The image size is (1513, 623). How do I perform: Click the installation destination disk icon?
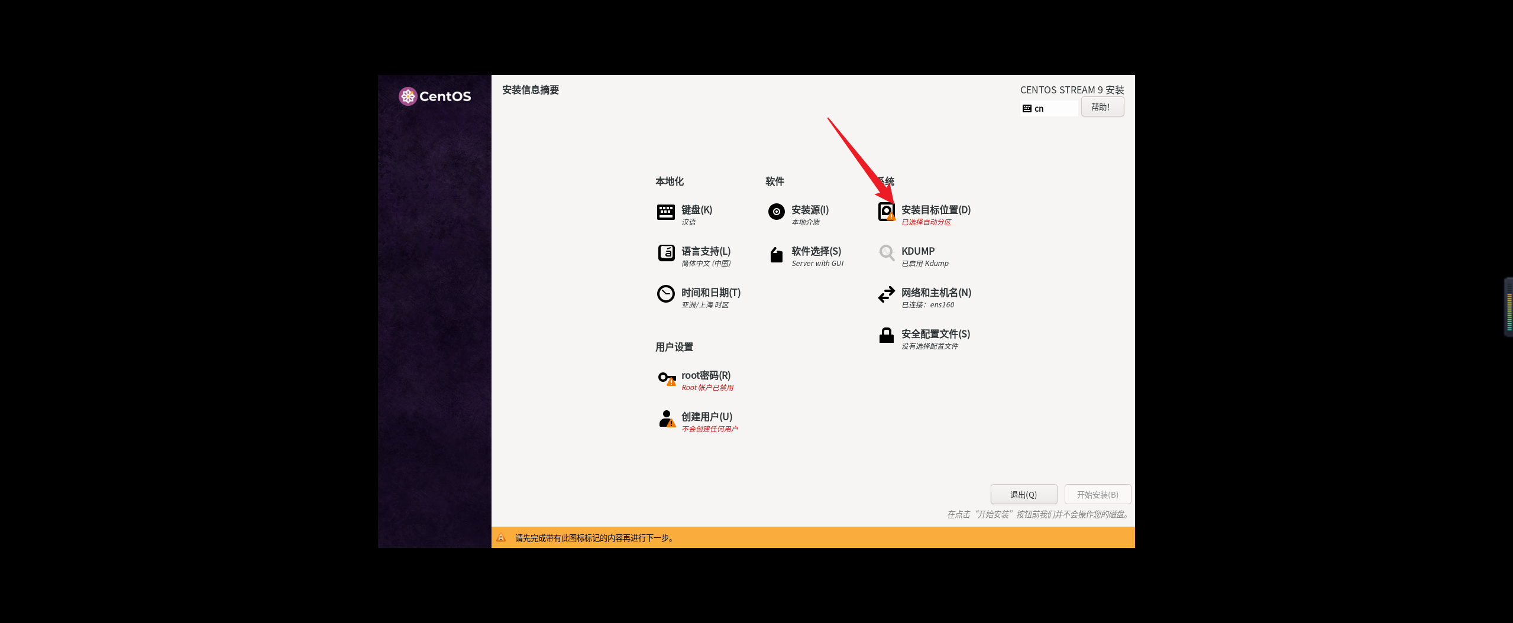point(887,212)
